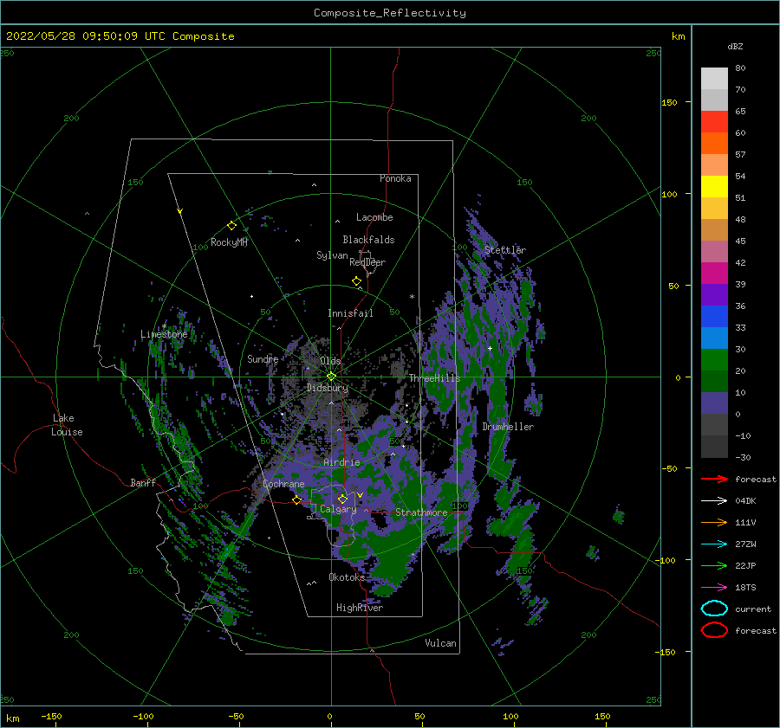Click the Lake Louise label
Viewport: 780px width, 728px height.
[x=67, y=425]
